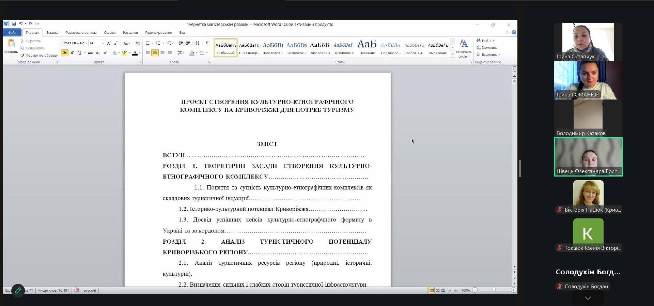The width and height of the screenshot is (654, 306).
Task: Click the zoom slider handle in status bar
Action: tap(494, 290)
